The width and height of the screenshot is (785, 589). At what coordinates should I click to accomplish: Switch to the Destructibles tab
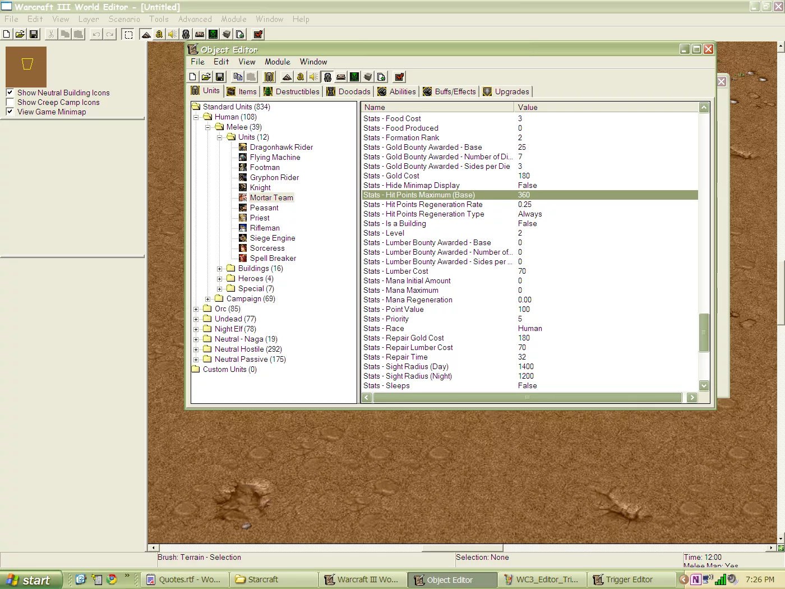pyautogui.click(x=292, y=91)
